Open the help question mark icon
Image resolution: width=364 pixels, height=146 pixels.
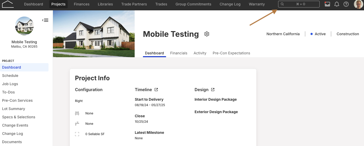tap(346, 4)
